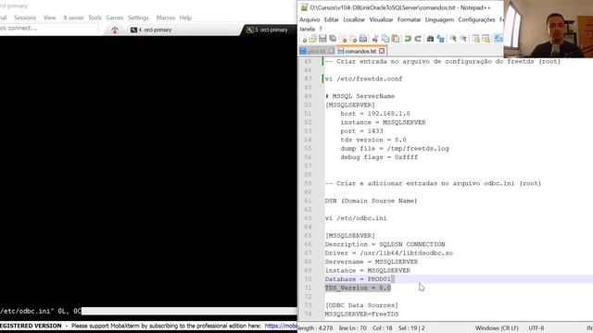The width and height of the screenshot is (593, 333).
Task: Click 'Driver = /usr/lib64/libtdsodbc.so' line
Action: (x=389, y=253)
